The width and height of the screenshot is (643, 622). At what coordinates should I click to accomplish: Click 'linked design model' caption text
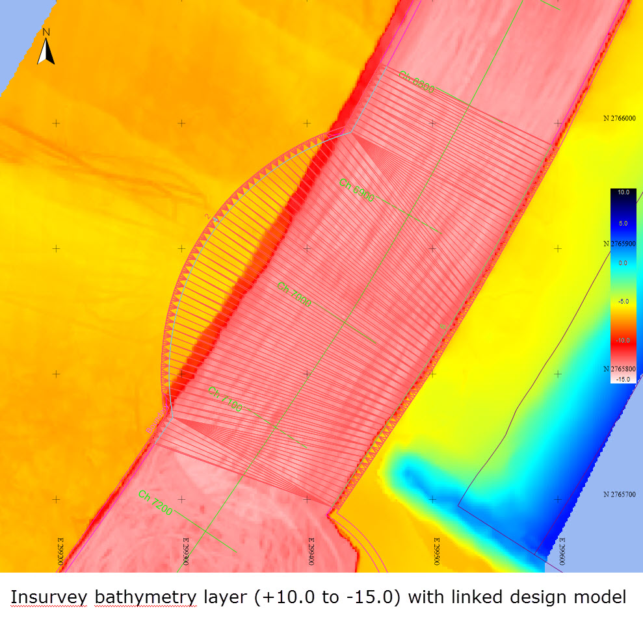click(539, 597)
